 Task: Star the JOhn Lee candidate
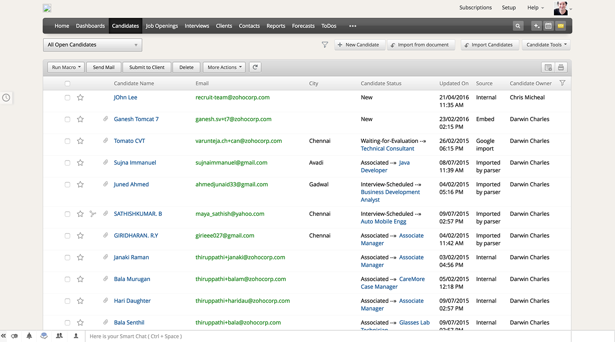pyautogui.click(x=80, y=98)
